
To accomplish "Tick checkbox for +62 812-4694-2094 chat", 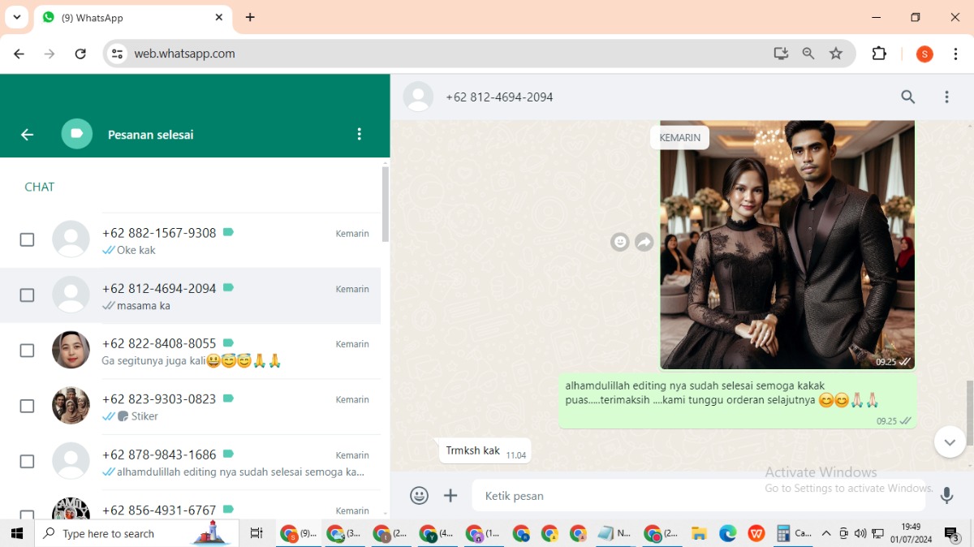I will pos(27,295).
